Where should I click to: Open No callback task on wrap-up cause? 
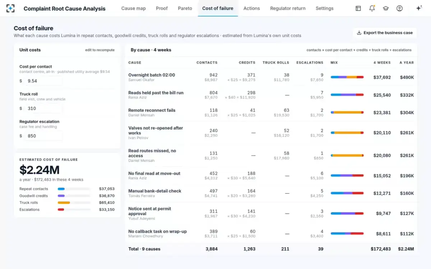(158, 231)
